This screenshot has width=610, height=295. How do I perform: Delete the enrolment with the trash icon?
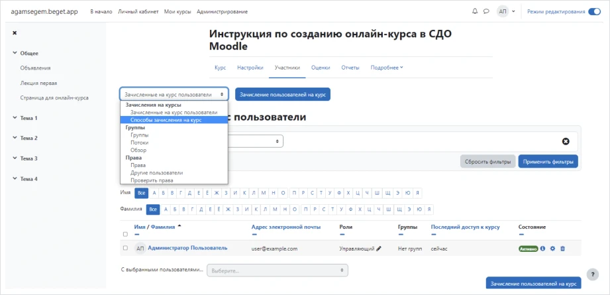coord(562,249)
